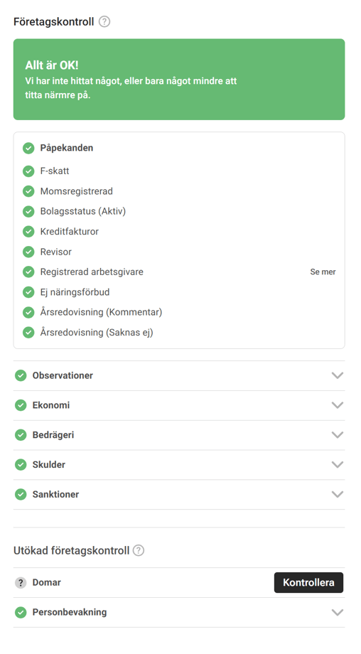The image size is (361, 654).
Task: Select the Registrerad arbetsgivare item
Action: click(92, 272)
